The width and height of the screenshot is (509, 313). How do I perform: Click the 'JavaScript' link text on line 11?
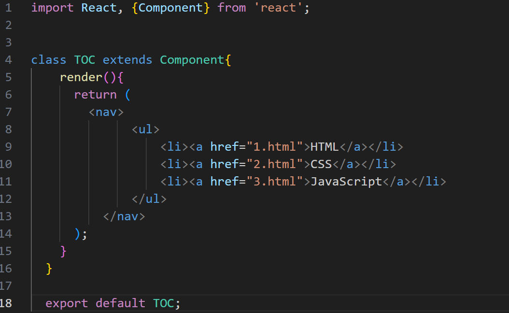point(346,182)
